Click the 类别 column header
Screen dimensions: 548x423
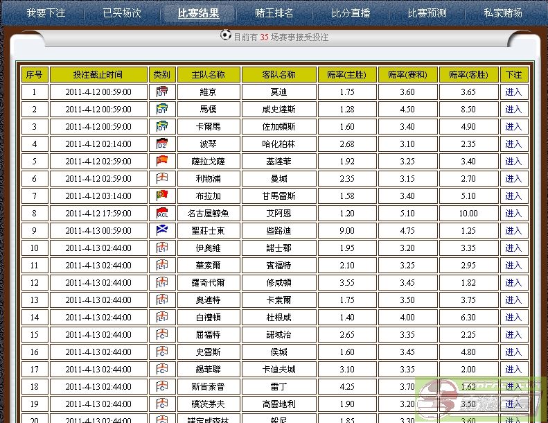162,74
